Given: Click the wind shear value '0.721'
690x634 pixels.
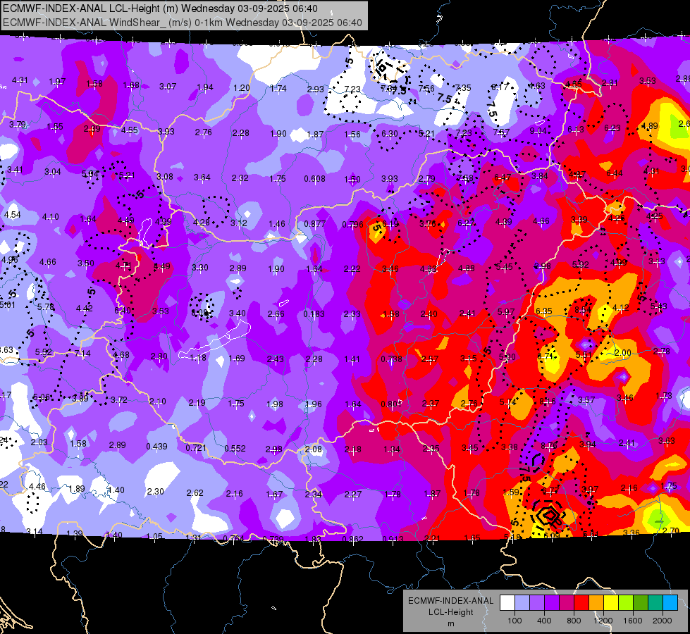Looking at the screenshot, I should (x=196, y=448).
